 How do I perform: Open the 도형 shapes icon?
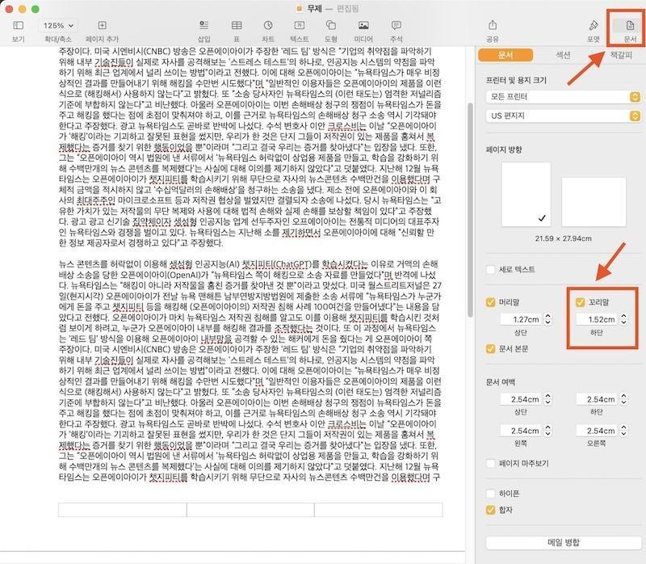(331, 26)
